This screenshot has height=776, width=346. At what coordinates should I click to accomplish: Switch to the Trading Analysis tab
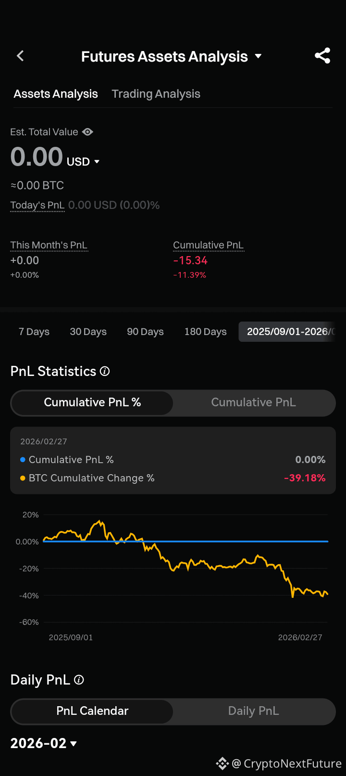click(x=156, y=94)
